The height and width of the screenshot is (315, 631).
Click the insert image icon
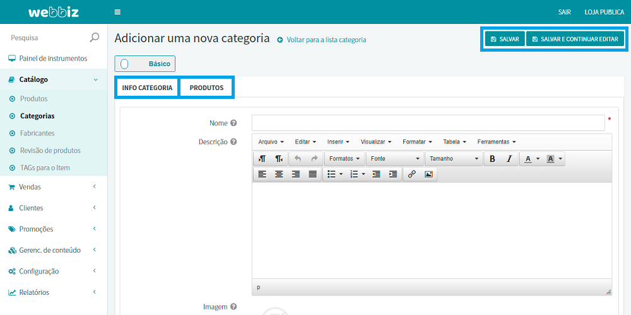[x=428, y=175]
